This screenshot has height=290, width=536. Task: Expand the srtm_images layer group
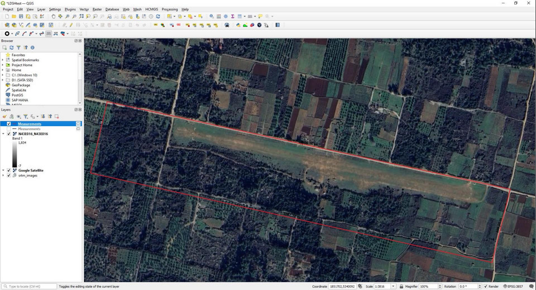tap(3, 175)
